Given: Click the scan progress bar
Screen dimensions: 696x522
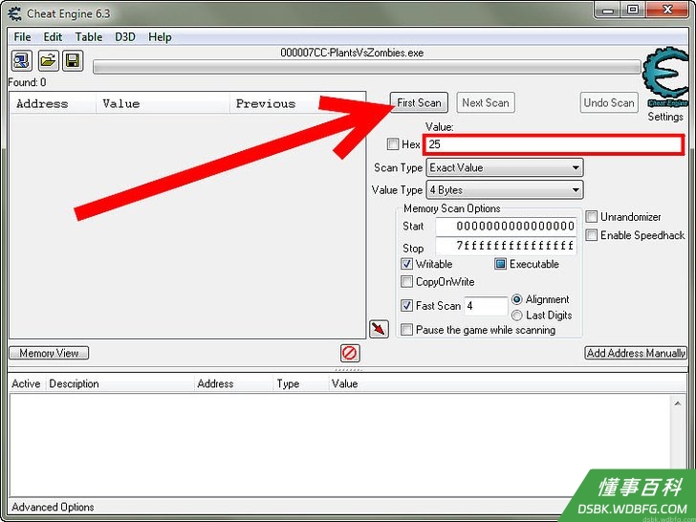Looking at the screenshot, I should [x=367, y=67].
